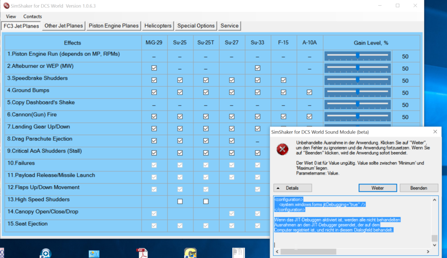Adjust the Copy Dashboard's Shake gain slider
Viewport: 447px width, 258px height.
[358, 104]
